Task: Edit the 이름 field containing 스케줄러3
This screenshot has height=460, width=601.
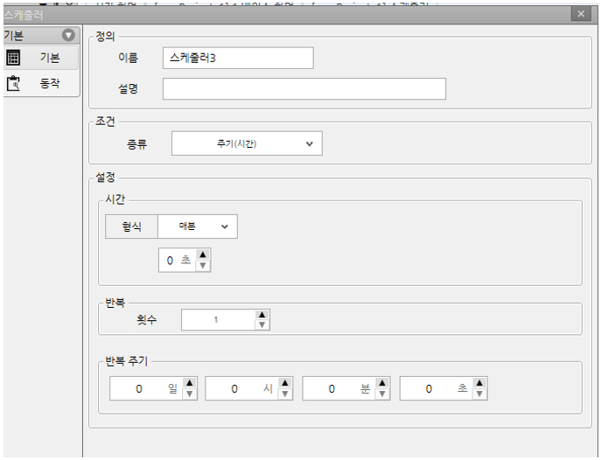Action: (x=238, y=58)
